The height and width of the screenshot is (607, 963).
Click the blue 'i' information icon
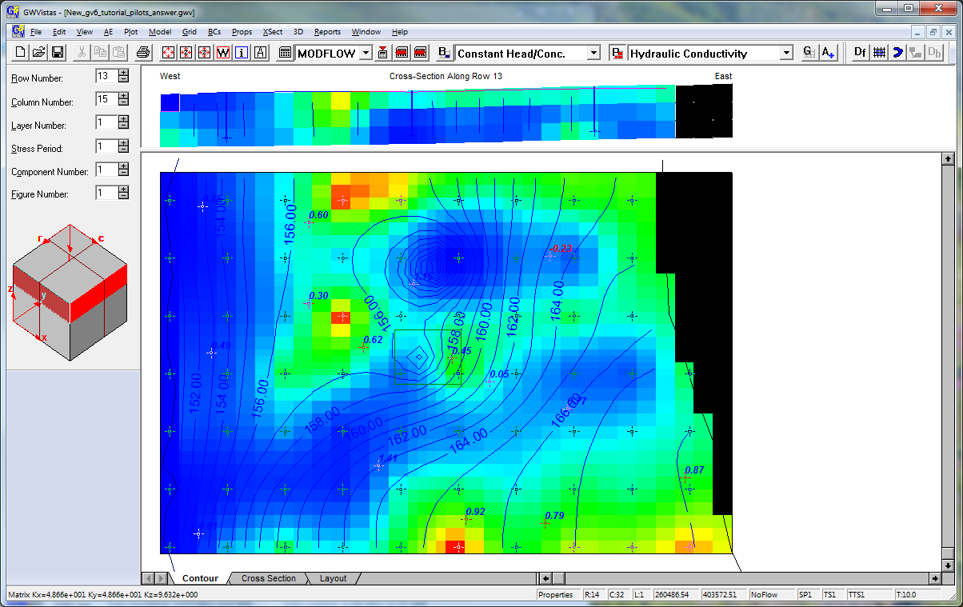(x=240, y=53)
